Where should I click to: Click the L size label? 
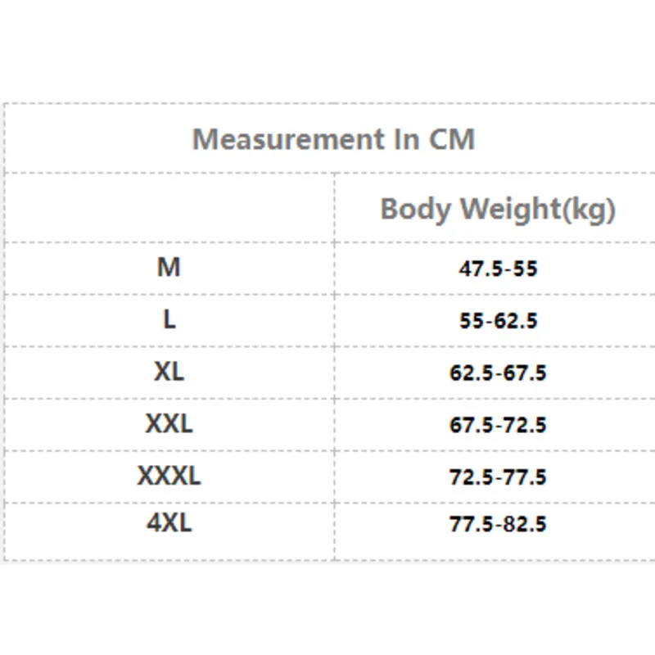169,319
